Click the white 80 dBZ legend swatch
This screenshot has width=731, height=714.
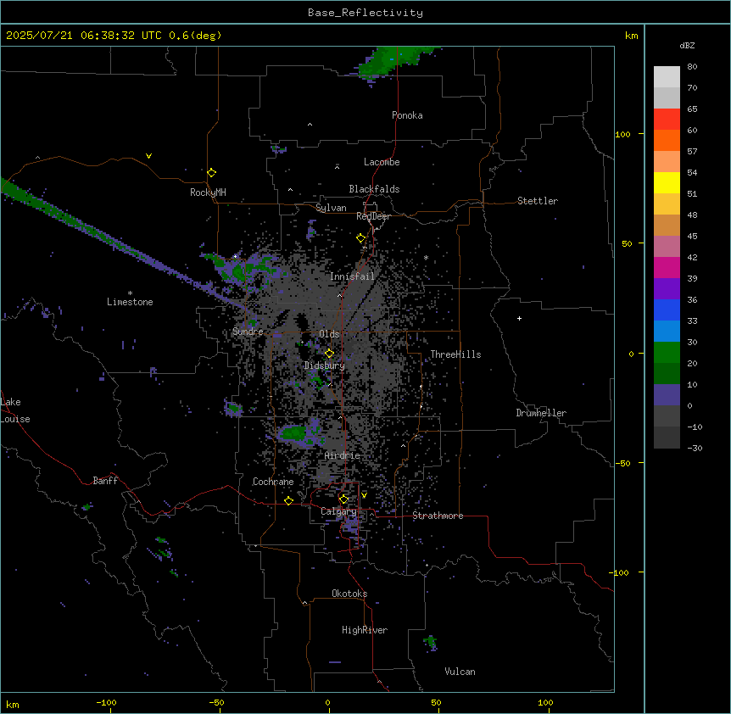click(x=667, y=77)
